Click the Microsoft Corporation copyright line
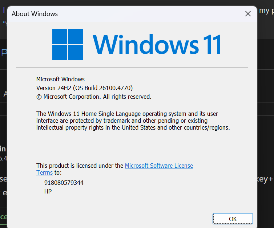The width and height of the screenshot is (274, 228). [x=94, y=97]
